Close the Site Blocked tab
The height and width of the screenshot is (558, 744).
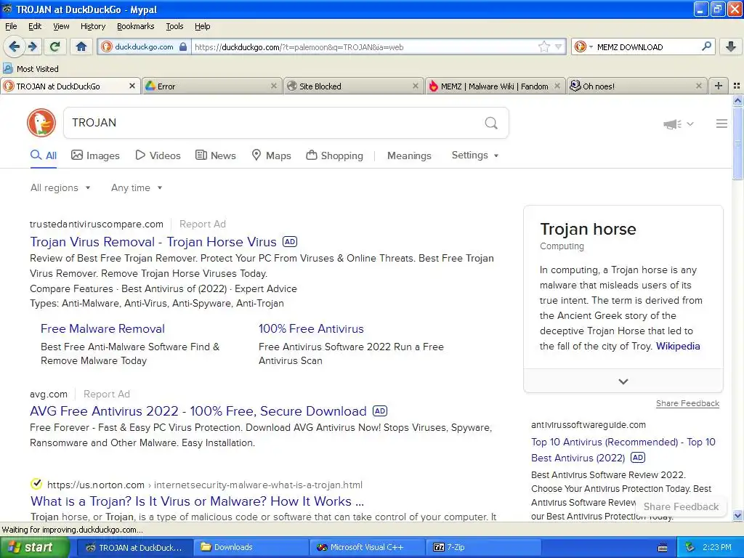[415, 86]
